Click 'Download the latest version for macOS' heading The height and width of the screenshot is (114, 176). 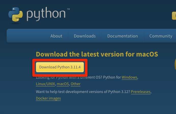pyautogui.click(x=97, y=54)
